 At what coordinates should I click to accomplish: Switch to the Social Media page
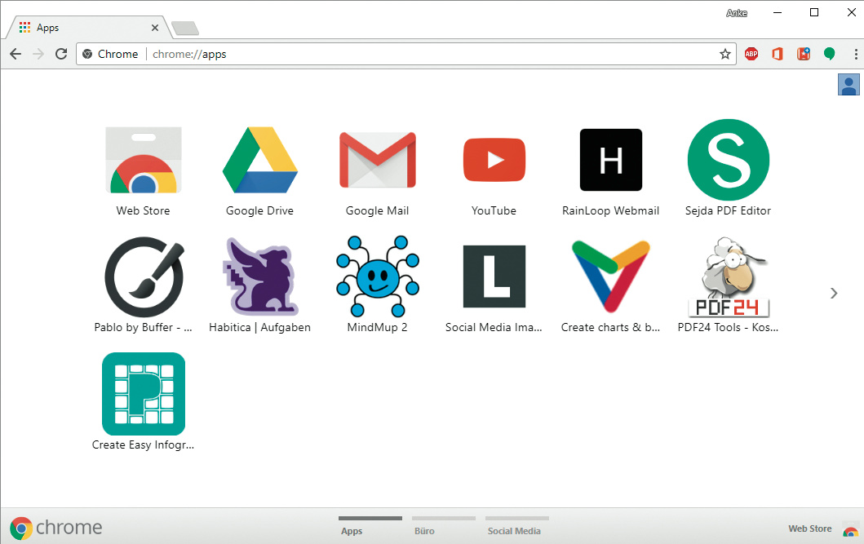(x=514, y=530)
